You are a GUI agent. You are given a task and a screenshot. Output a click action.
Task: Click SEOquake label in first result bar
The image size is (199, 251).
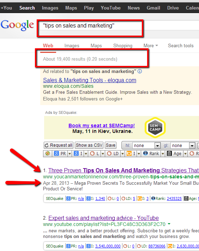54,199
